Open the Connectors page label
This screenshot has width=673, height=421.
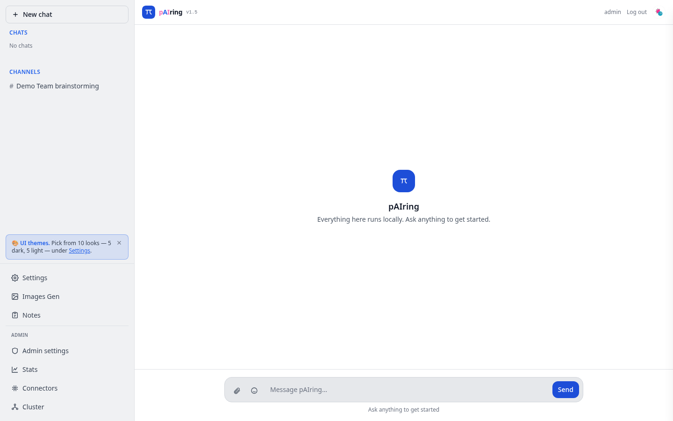pos(40,388)
